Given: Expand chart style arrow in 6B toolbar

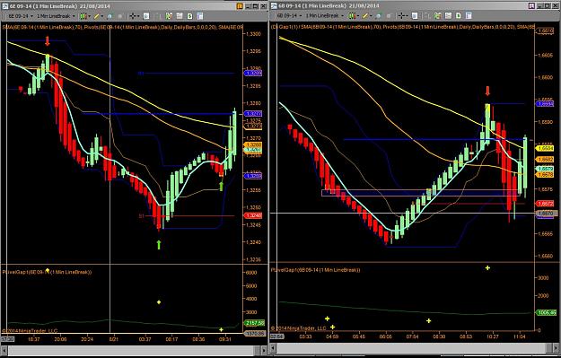Looking at the screenshot, I should point(358,16).
